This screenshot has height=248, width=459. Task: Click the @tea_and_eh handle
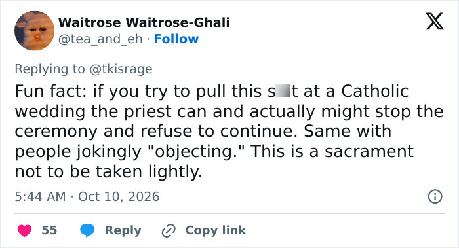(x=100, y=39)
